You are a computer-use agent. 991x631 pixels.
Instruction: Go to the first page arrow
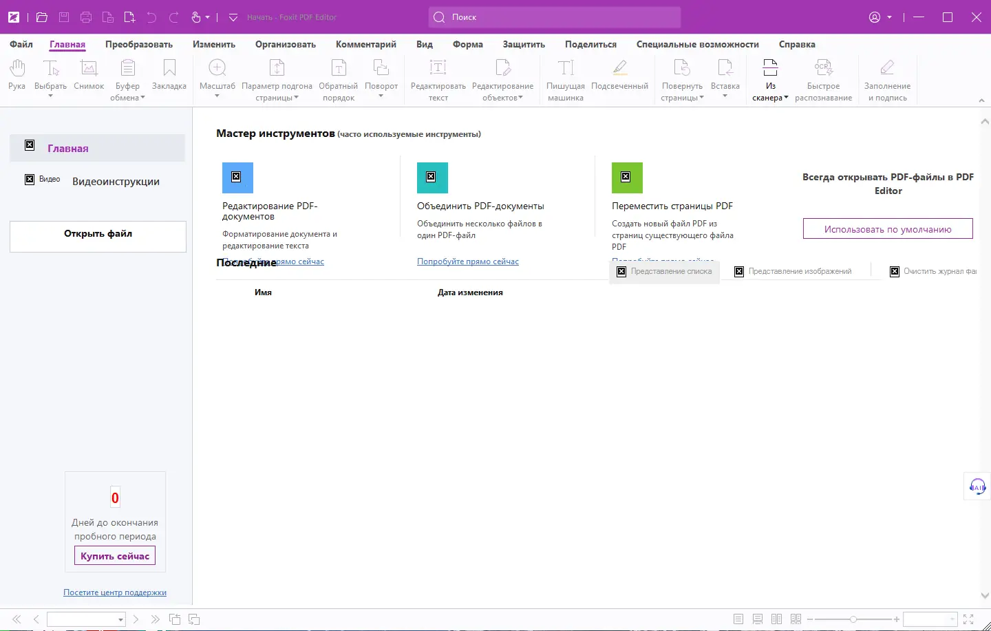17,619
